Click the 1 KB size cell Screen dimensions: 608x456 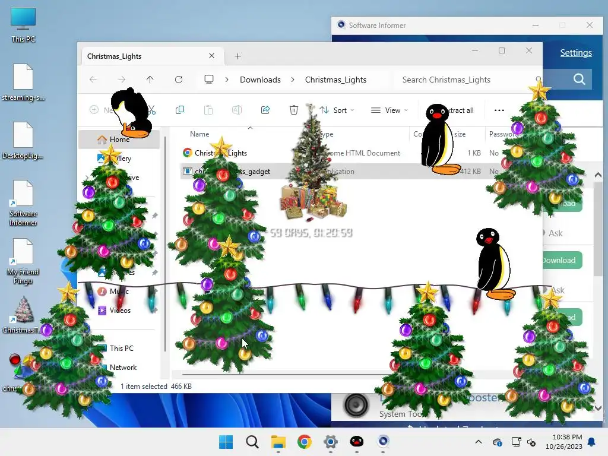coord(474,153)
